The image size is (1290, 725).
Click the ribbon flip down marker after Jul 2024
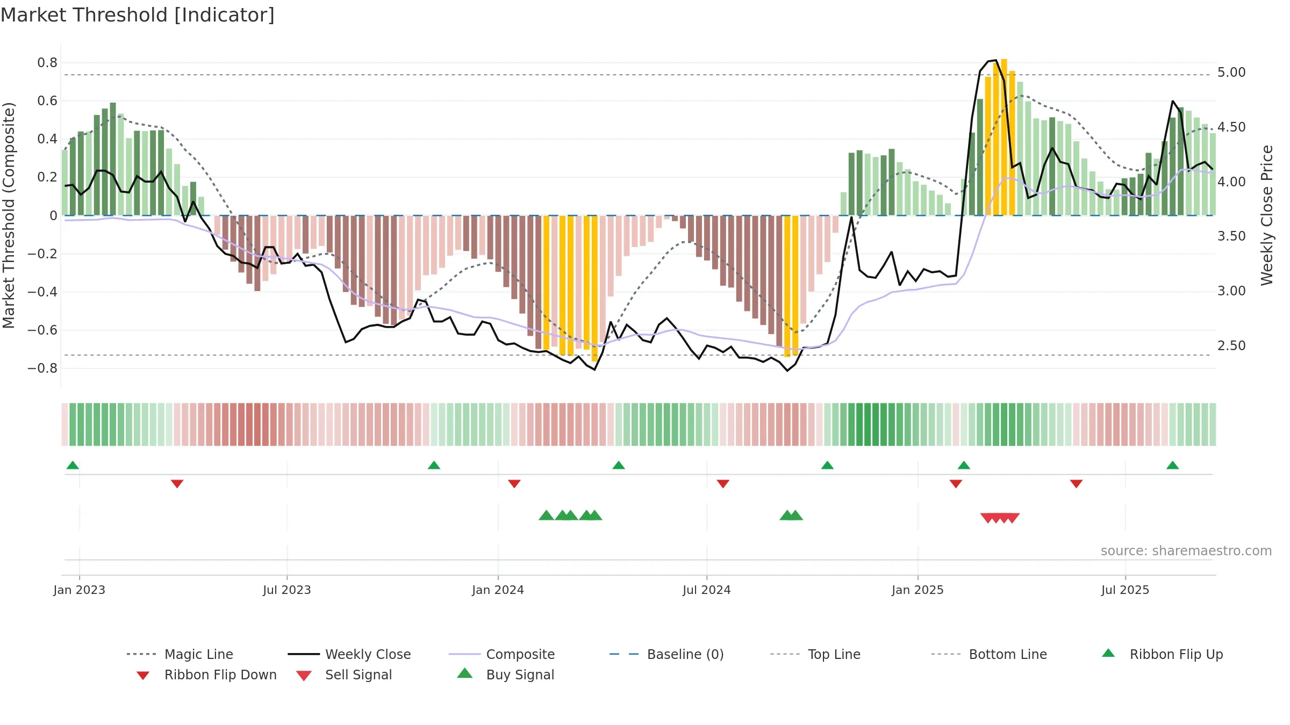pyautogui.click(x=723, y=484)
